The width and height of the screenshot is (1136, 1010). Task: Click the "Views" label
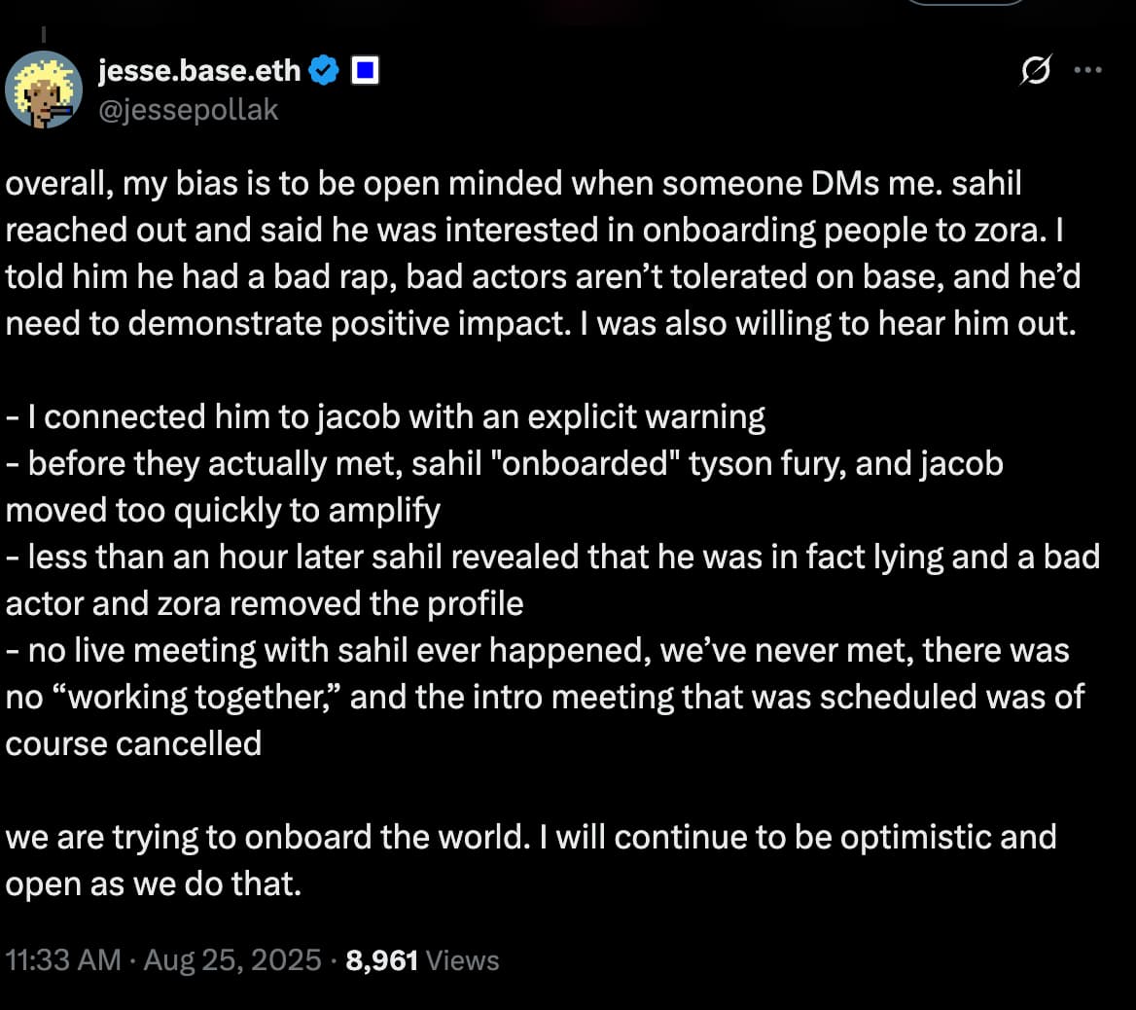click(463, 960)
